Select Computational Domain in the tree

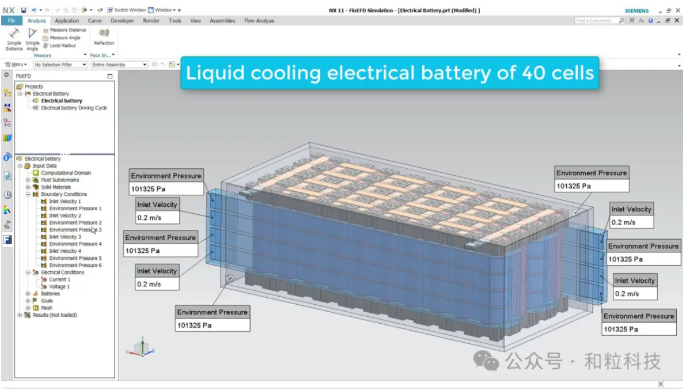click(x=66, y=173)
